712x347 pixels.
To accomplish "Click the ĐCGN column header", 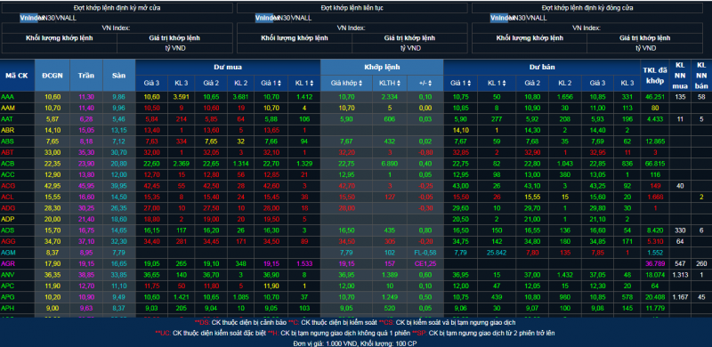I will coord(53,75).
